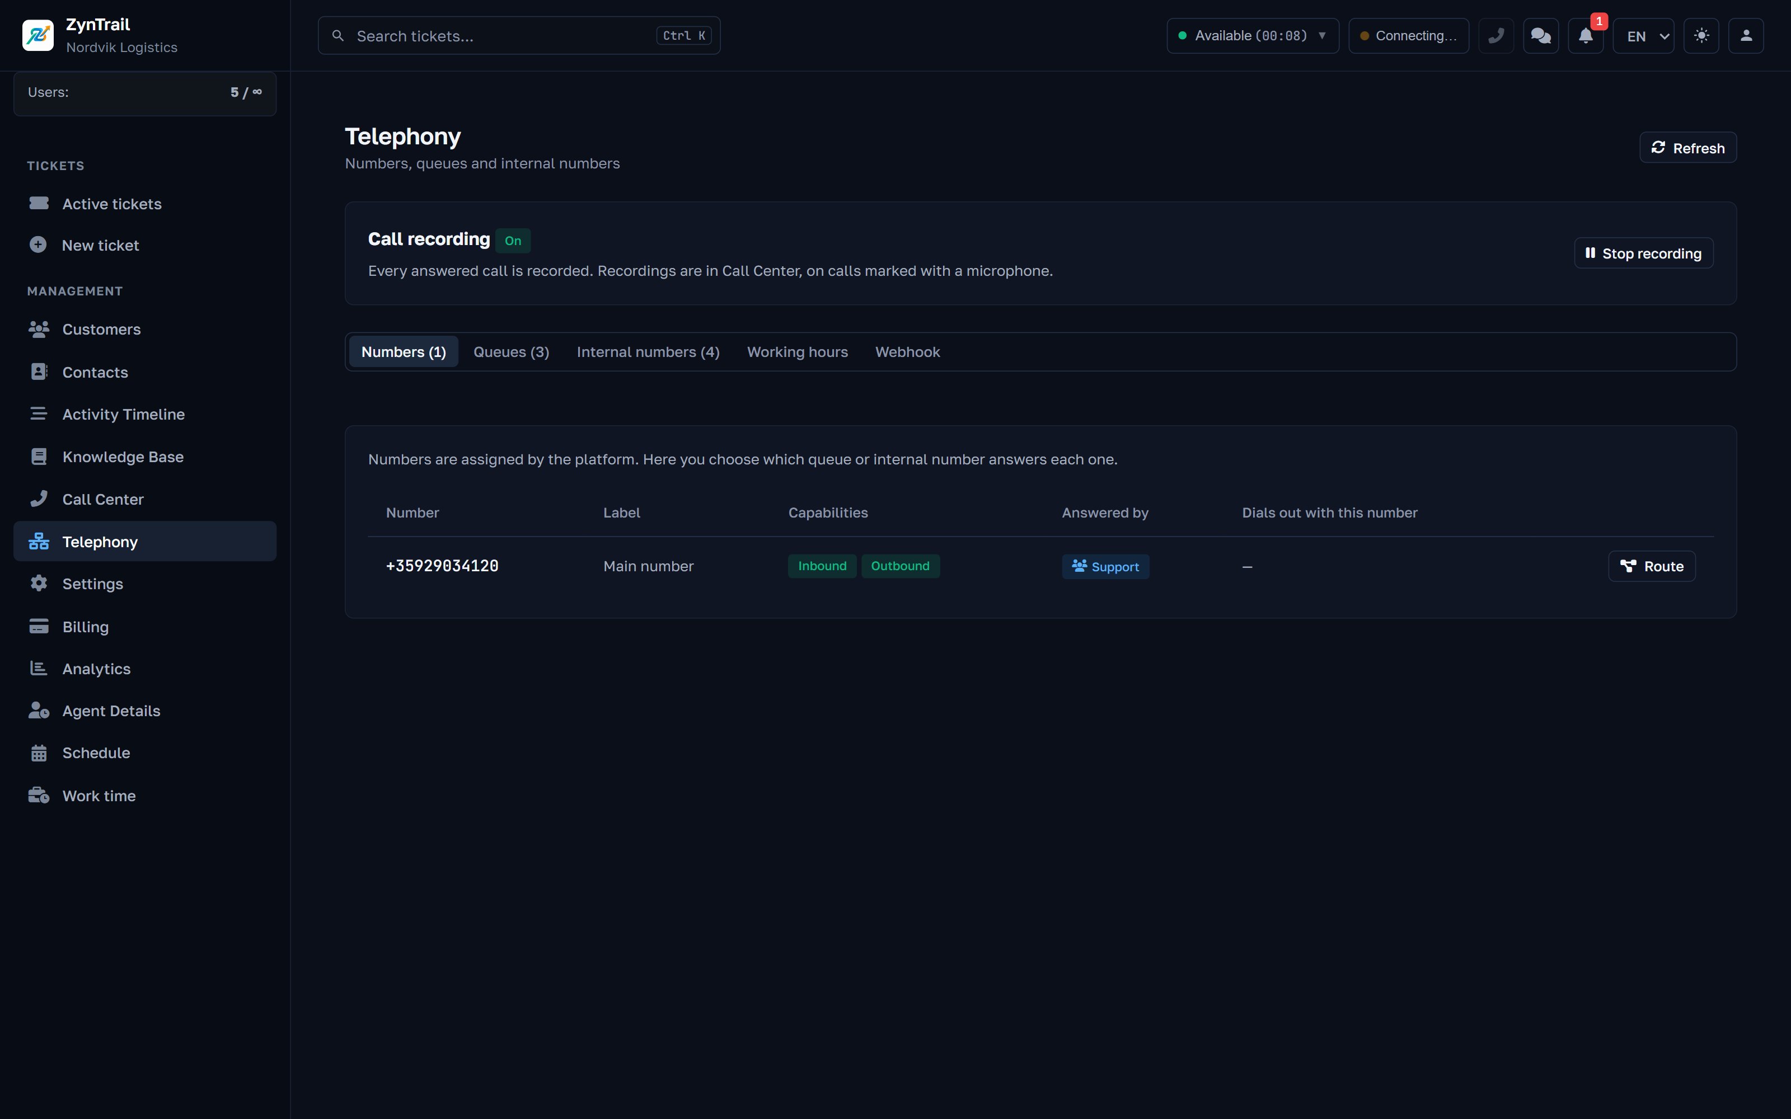Open the EN language dropdown
This screenshot has width=1791, height=1119.
click(1644, 35)
